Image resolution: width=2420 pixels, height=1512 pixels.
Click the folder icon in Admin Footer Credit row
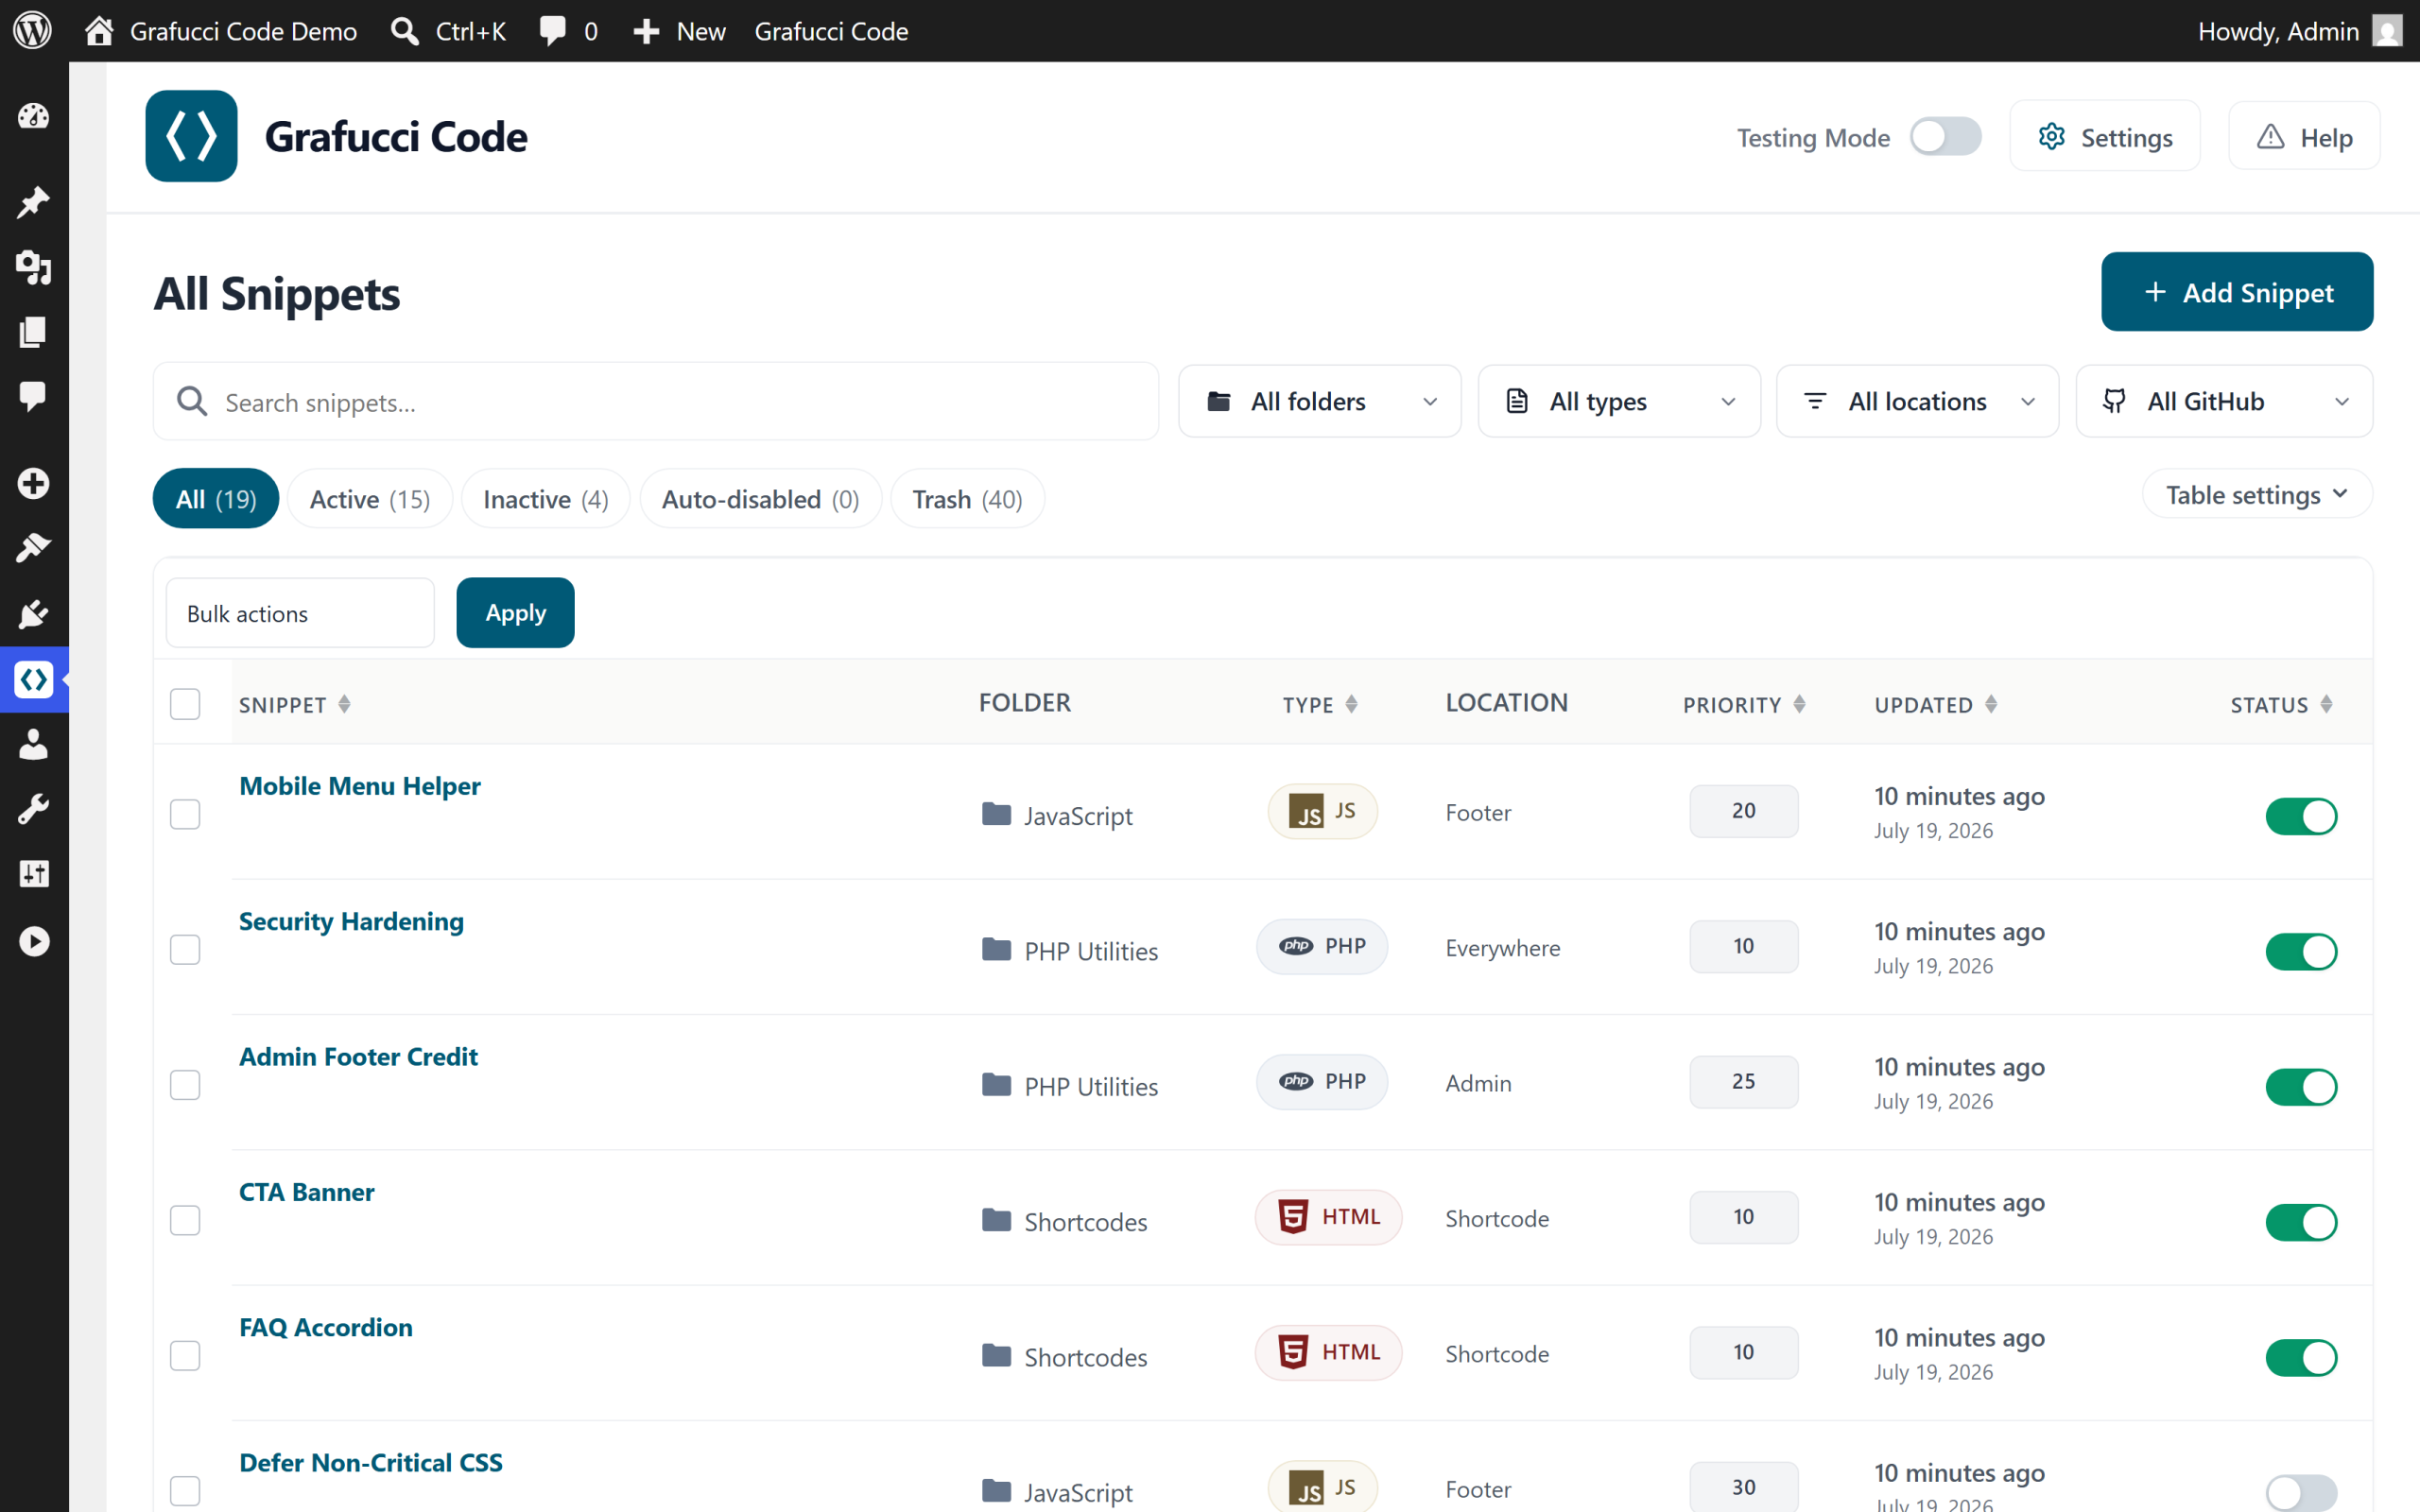point(996,1084)
